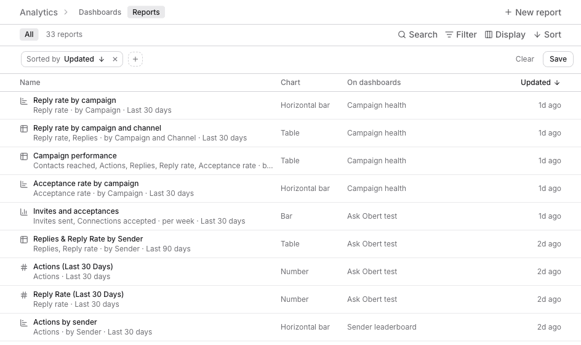
Task: Open the Reply rate by campaign report
Action: click(290, 105)
